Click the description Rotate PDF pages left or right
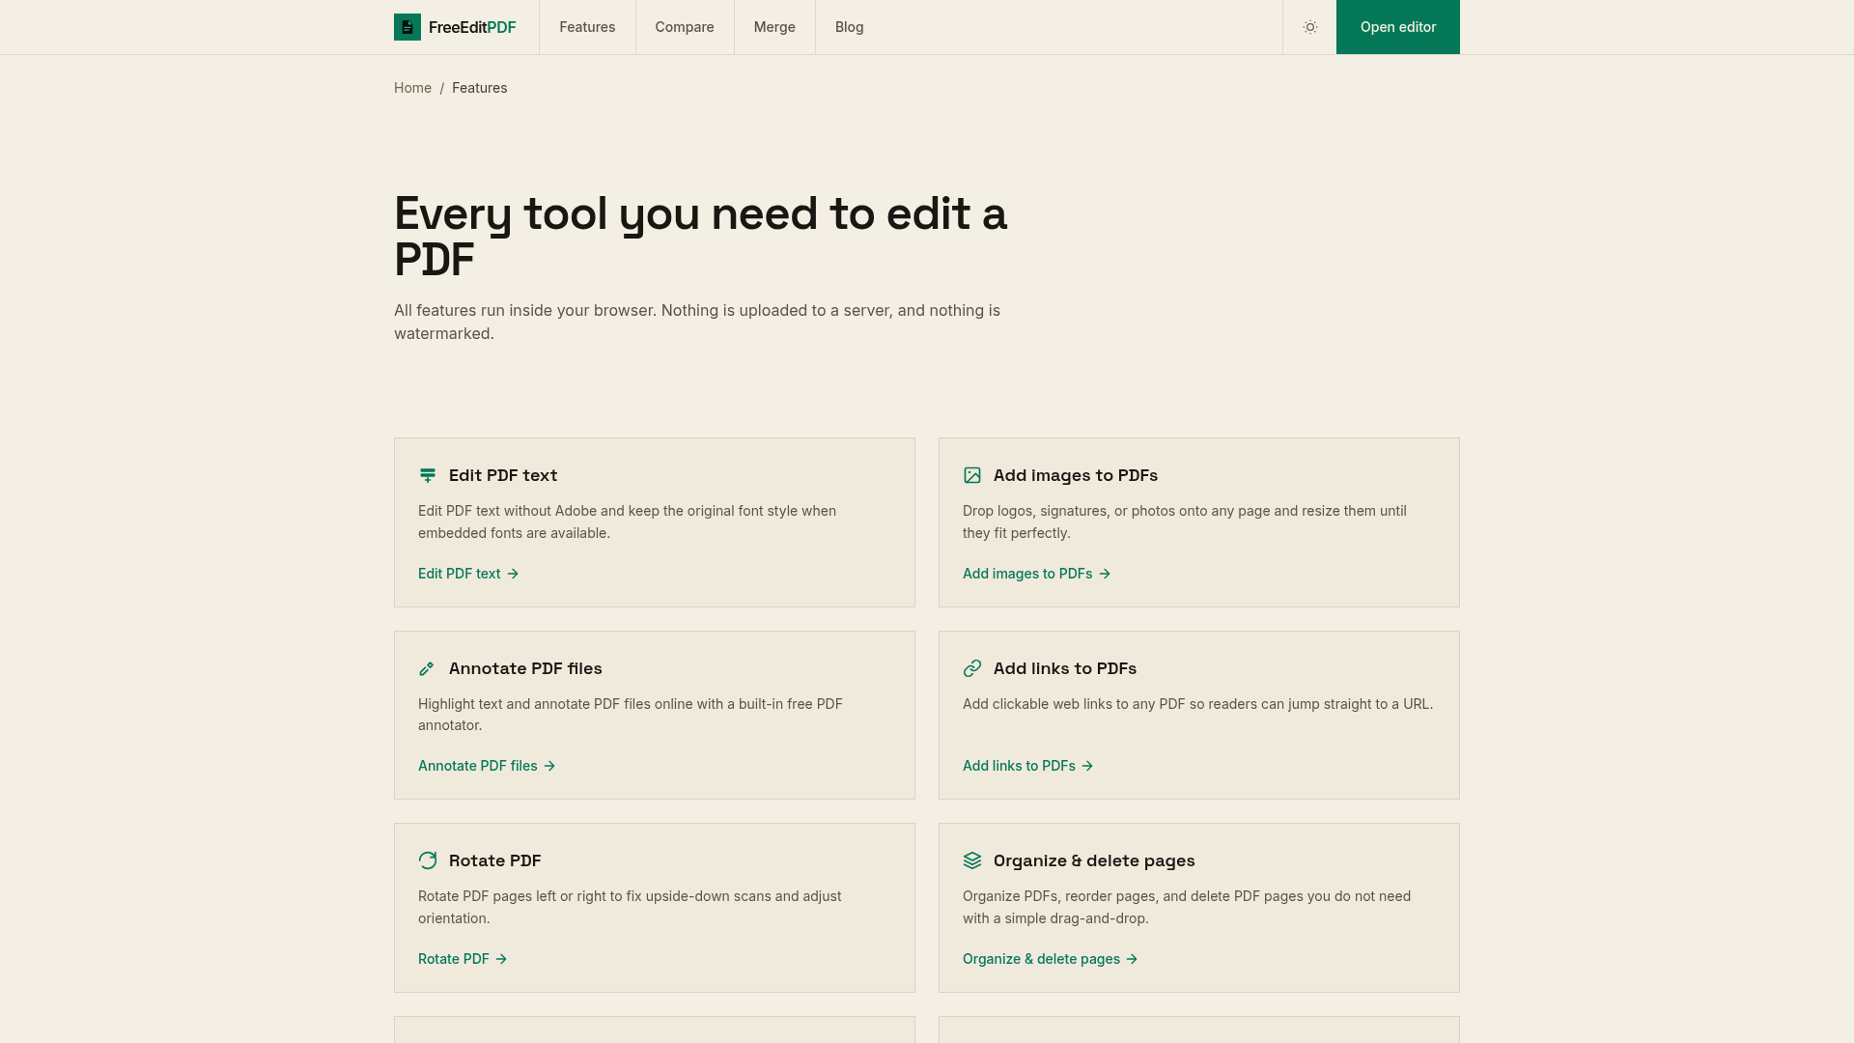The image size is (1854, 1043). pyautogui.click(x=630, y=907)
